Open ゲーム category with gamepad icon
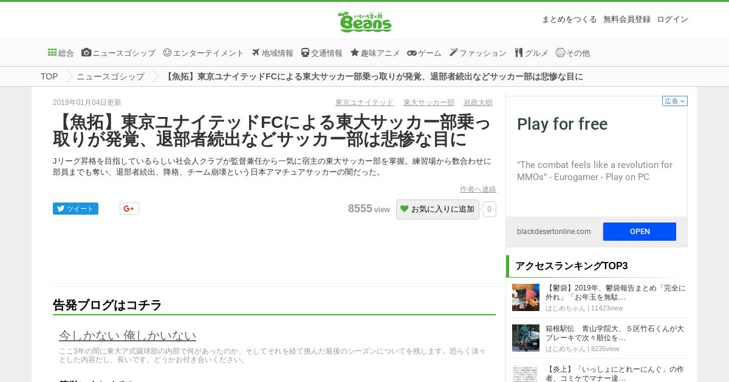This screenshot has height=382, width=729. pos(424,53)
